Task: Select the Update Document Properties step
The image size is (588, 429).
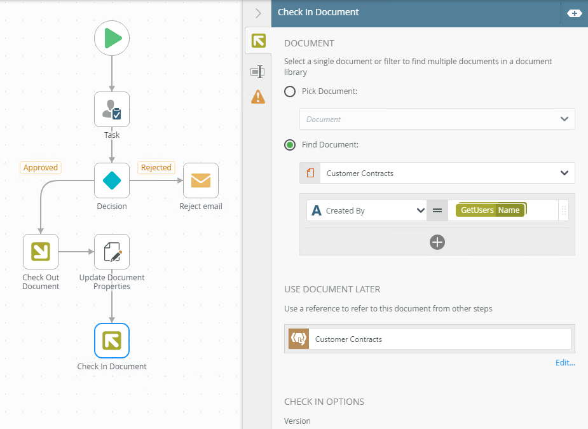Action: tap(112, 252)
